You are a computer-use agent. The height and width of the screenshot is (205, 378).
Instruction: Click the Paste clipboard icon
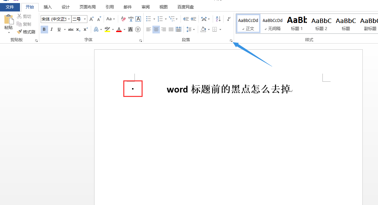pyautogui.click(x=8, y=19)
